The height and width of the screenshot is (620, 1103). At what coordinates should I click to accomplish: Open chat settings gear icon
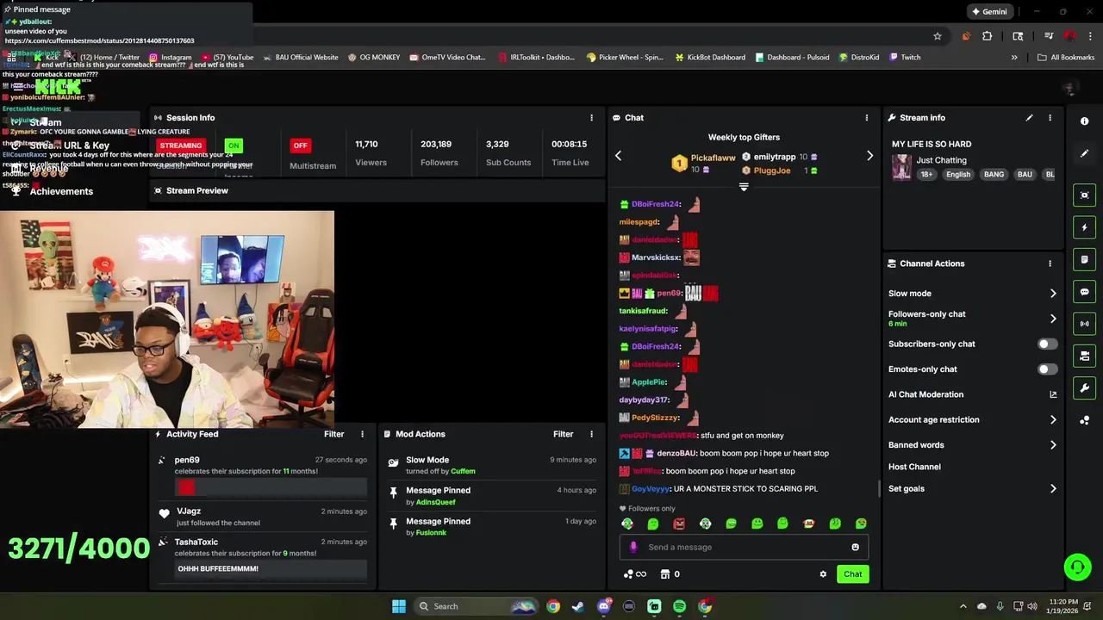[x=823, y=574]
